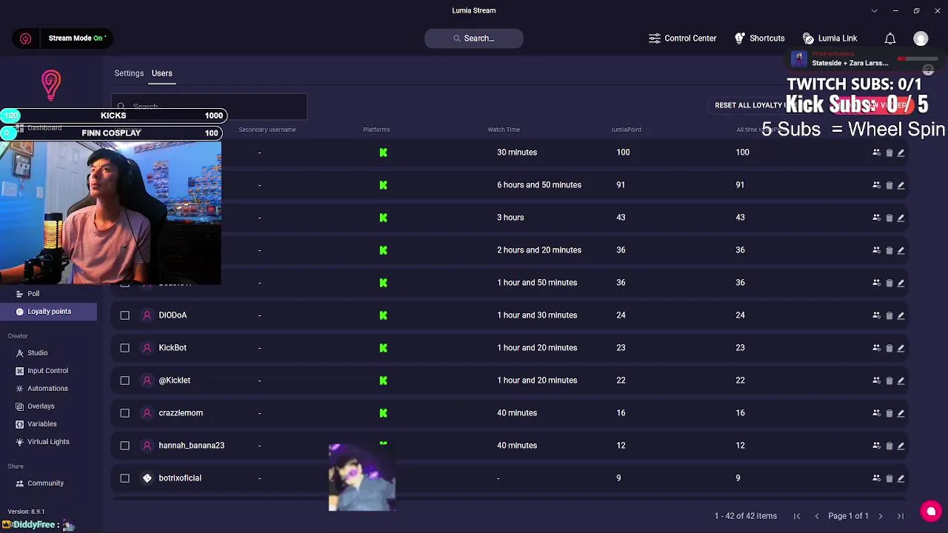The height and width of the screenshot is (533, 948).
Task: Delete the KickBot user entry
Action: click(x=889, y=348)
